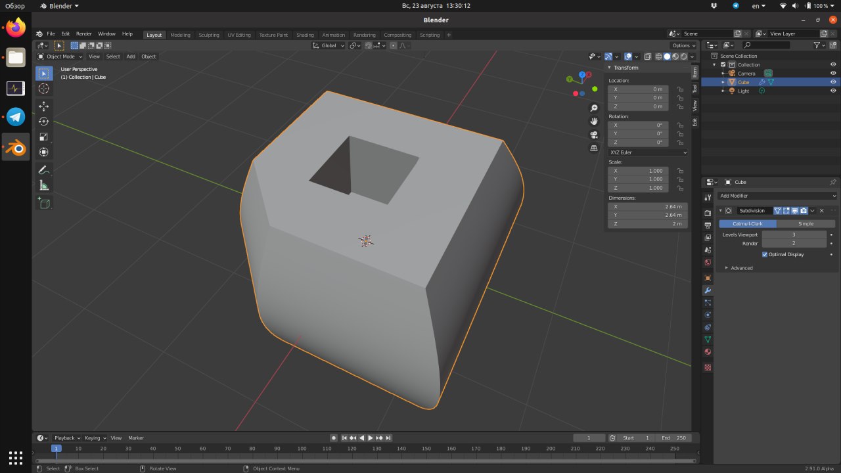Toggle snapping magnet in the header
This screenshot has height=473, width=841.
369,45
